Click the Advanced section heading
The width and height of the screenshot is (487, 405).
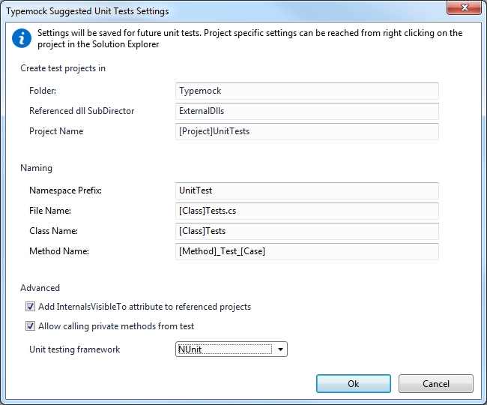point(40,287)
